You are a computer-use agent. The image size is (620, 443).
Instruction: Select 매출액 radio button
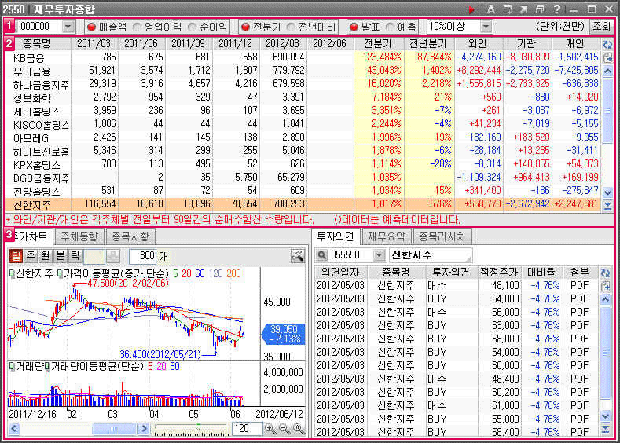click(92, 27)
